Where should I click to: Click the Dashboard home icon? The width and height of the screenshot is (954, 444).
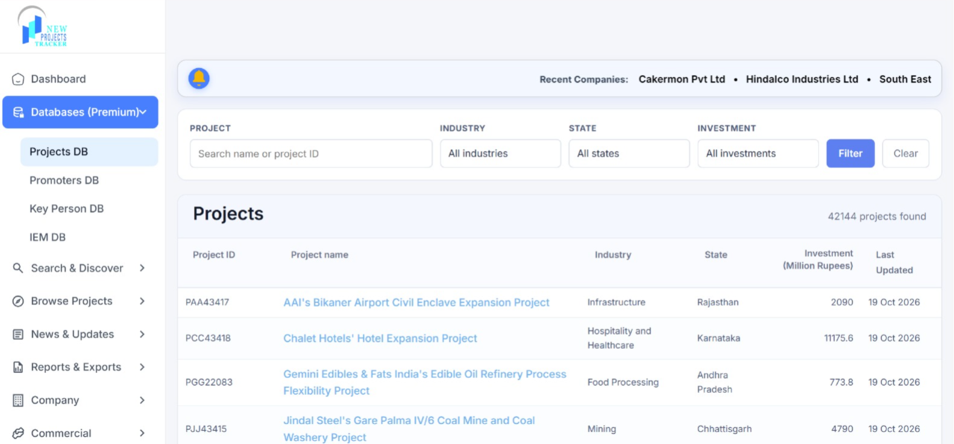coord(18,79)
